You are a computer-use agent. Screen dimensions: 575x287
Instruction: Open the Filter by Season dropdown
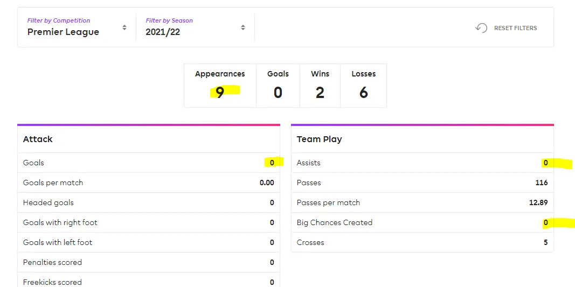pyautogui.click(x=195, y=27)
